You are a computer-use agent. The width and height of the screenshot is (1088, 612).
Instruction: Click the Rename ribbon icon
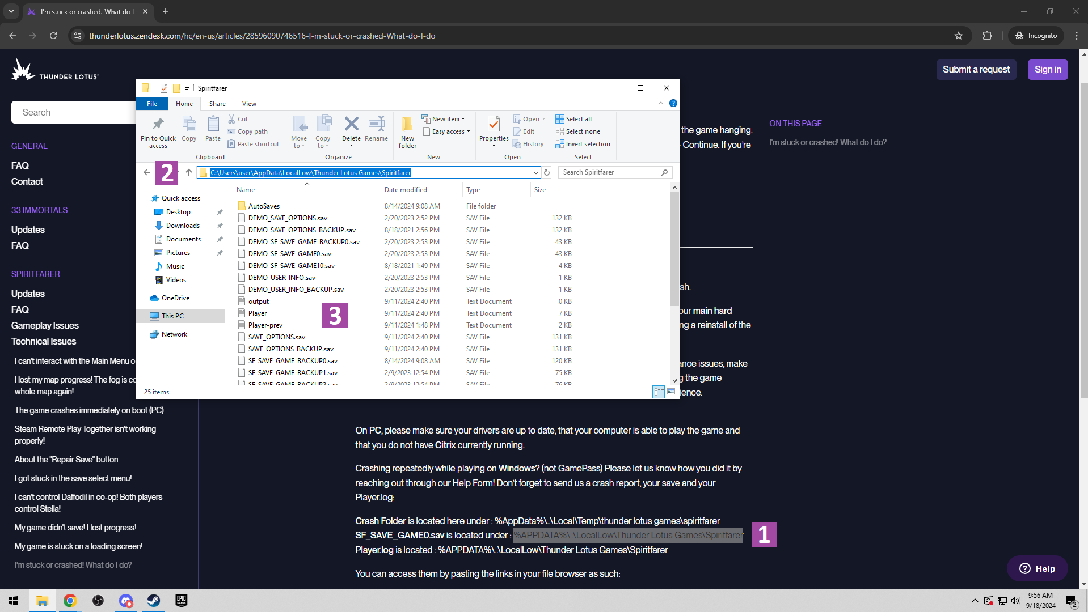tap(376, 125)
